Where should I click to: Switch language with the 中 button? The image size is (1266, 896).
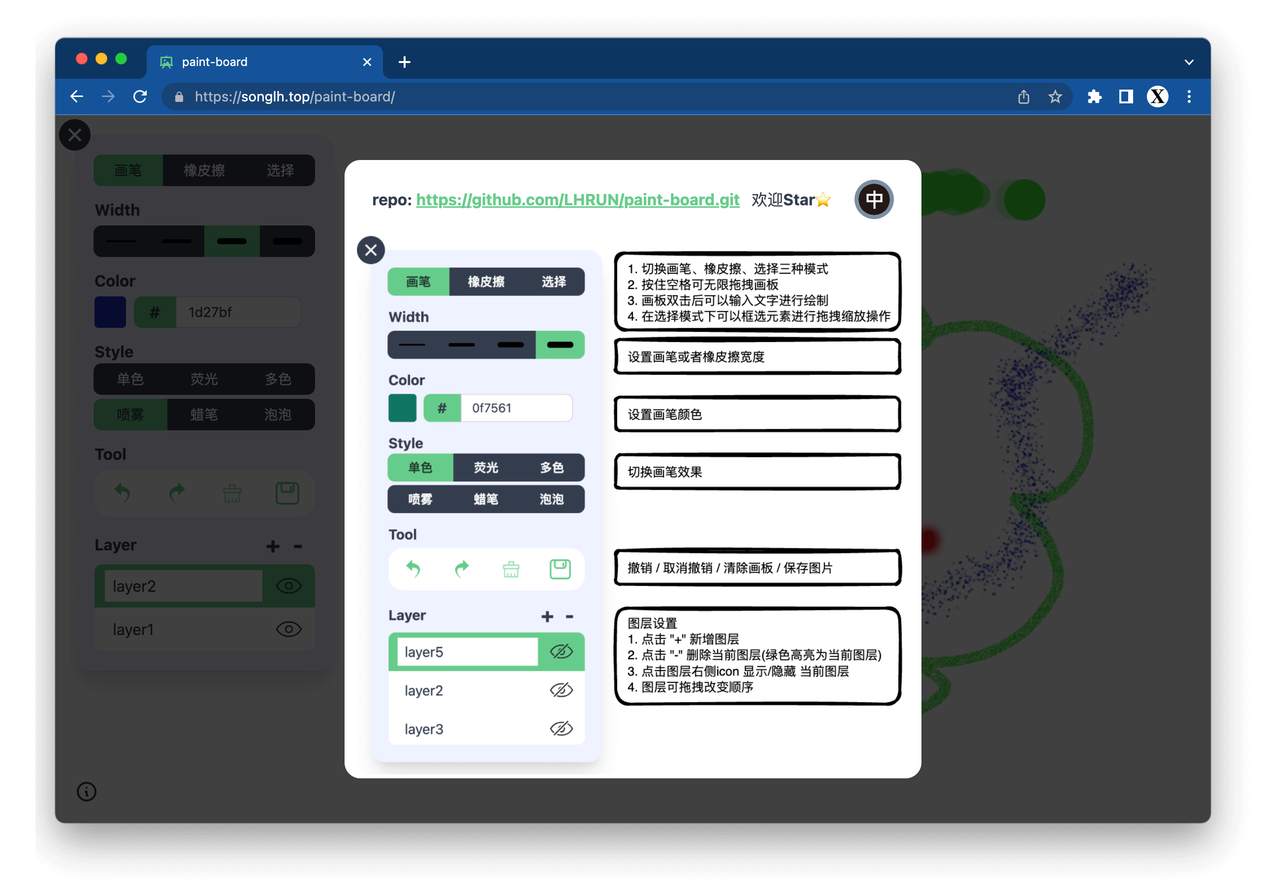(874, 199)
